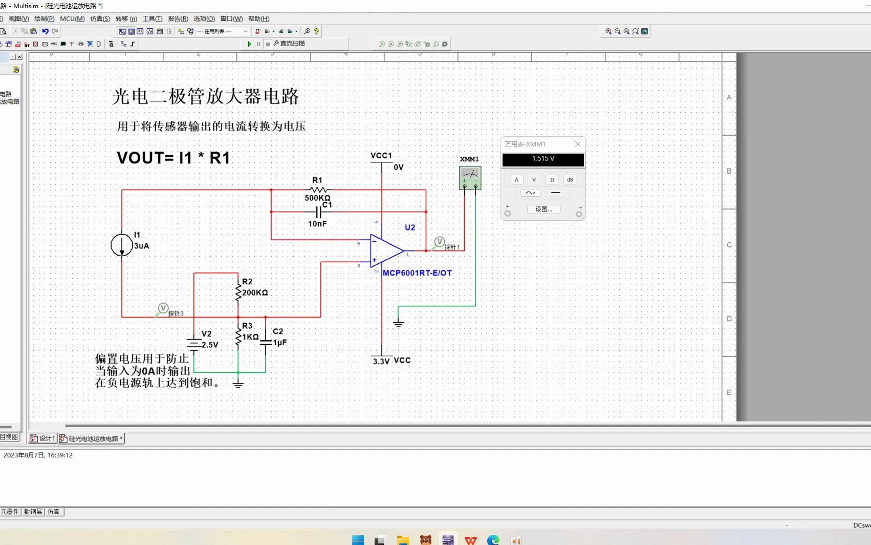This screenshot has height=545, width=871.
Task: Open the 在用列表 dropdown
Action: point(246,31)
